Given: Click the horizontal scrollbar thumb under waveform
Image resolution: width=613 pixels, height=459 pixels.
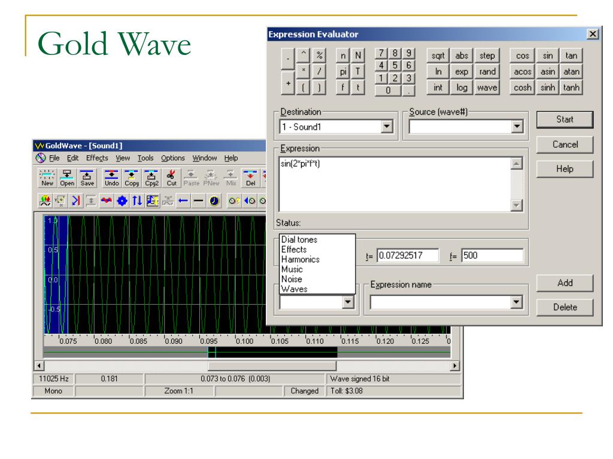Looking at the screenshot, I should (x=272, y=366).
